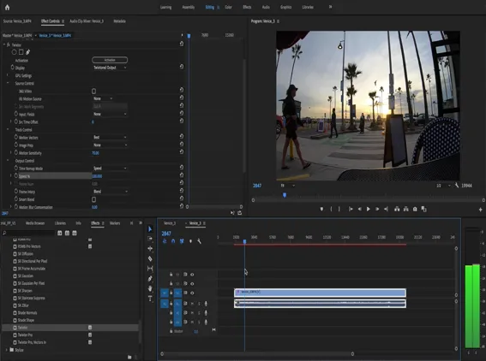
Task: Open timeline display settings wrench
Action: click(x=199, y=241)
